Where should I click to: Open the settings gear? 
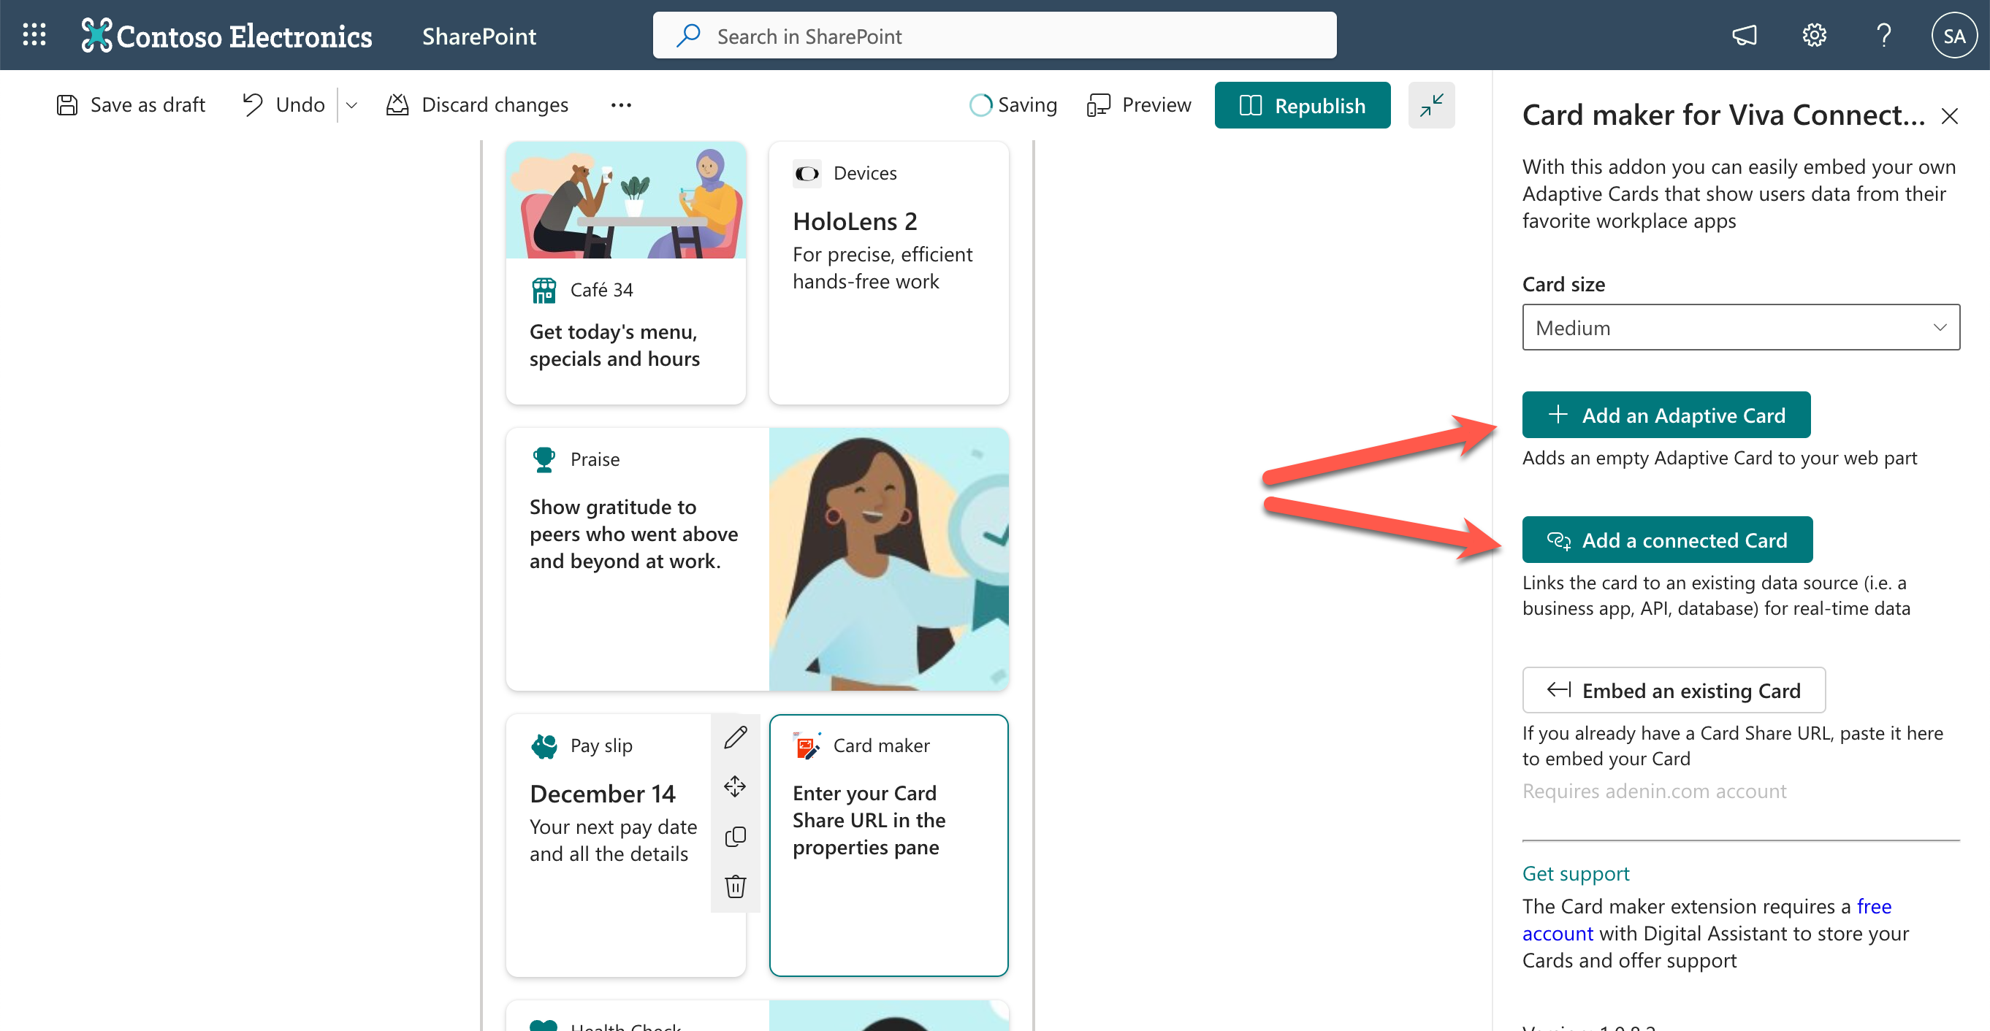coord(1814,36)
